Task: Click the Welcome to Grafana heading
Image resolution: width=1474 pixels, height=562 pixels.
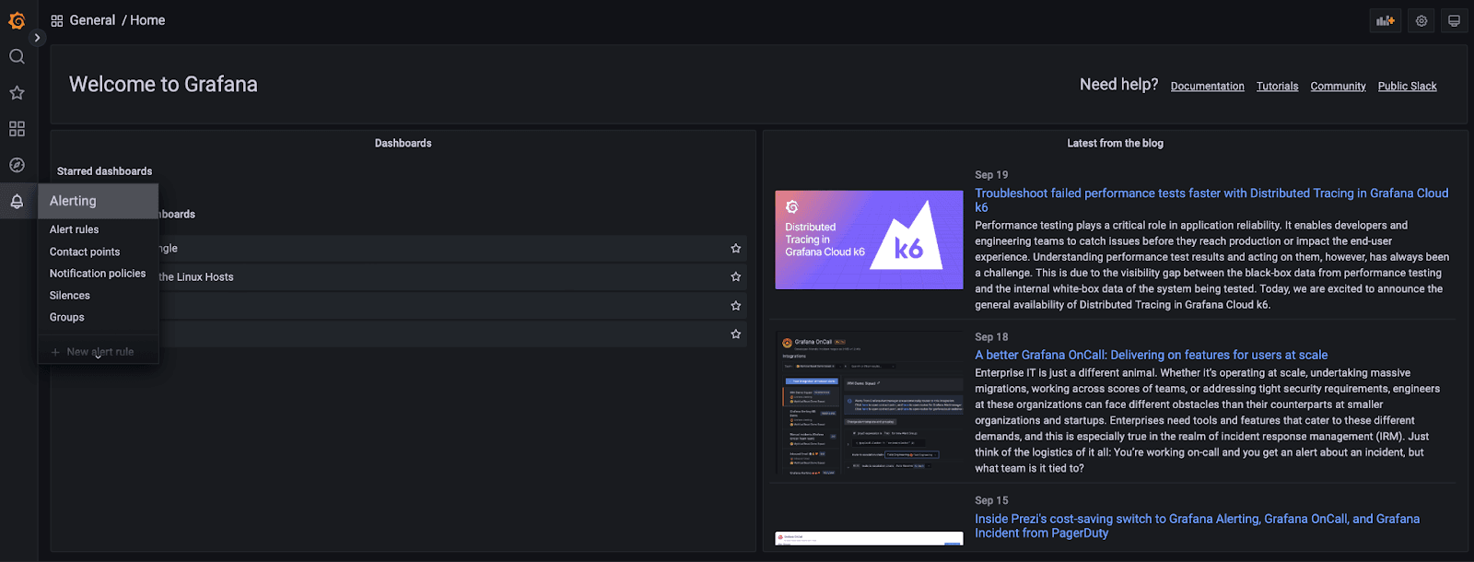Action: (x=163, y=84)
